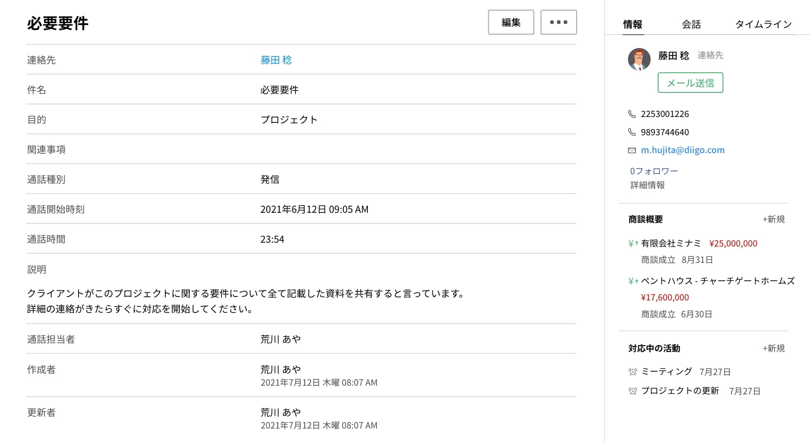Click the contact avatar of 藤田 稔
The height and width of the screenshot is (442, 810).
pos(639,59)
